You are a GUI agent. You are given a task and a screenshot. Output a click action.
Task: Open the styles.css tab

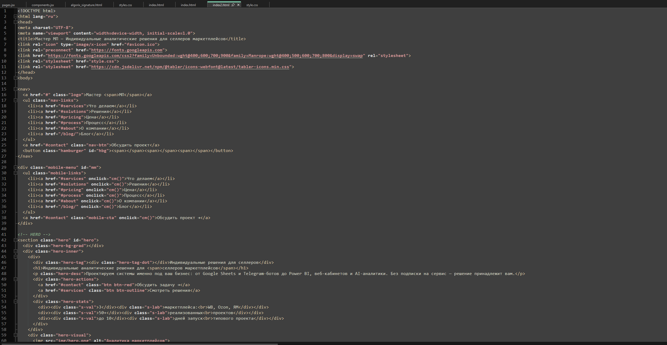[125, 5]
